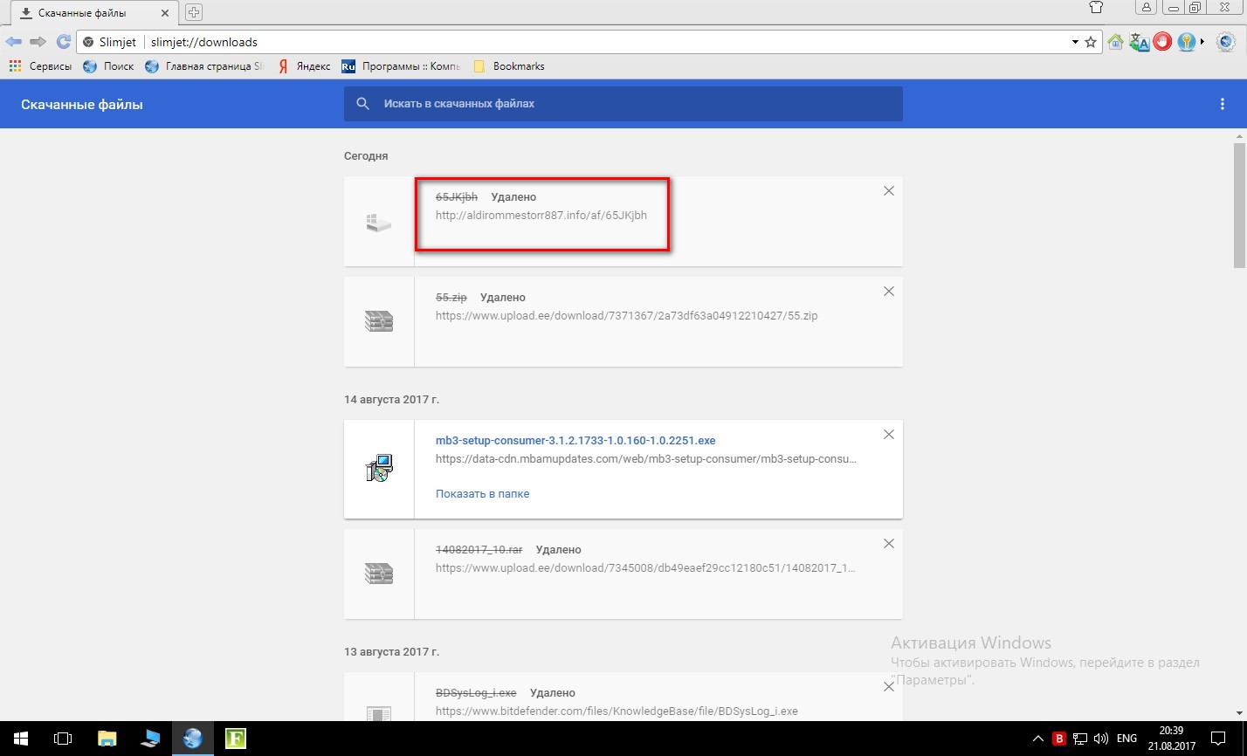Image resolution: width=1247 pixels, height=756 pixels.
Task: Open the Поиск bookmark
Action: click(108, 66)
